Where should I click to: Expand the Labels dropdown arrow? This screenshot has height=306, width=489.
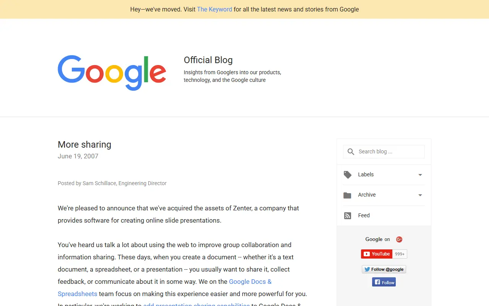[x=420, y=175]
